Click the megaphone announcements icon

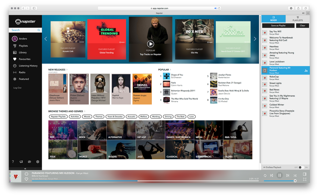click(21, 161)
